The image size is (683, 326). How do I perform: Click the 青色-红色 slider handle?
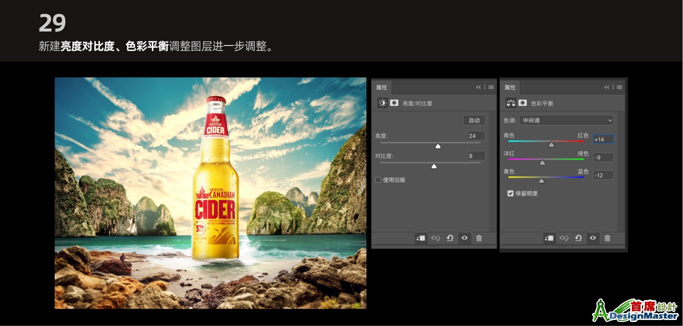(552, 144)
